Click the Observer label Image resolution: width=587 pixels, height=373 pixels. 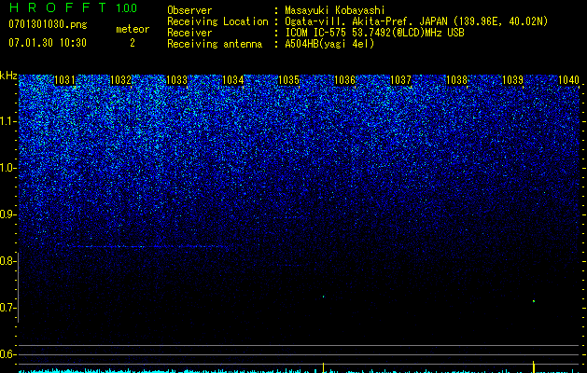189,10
